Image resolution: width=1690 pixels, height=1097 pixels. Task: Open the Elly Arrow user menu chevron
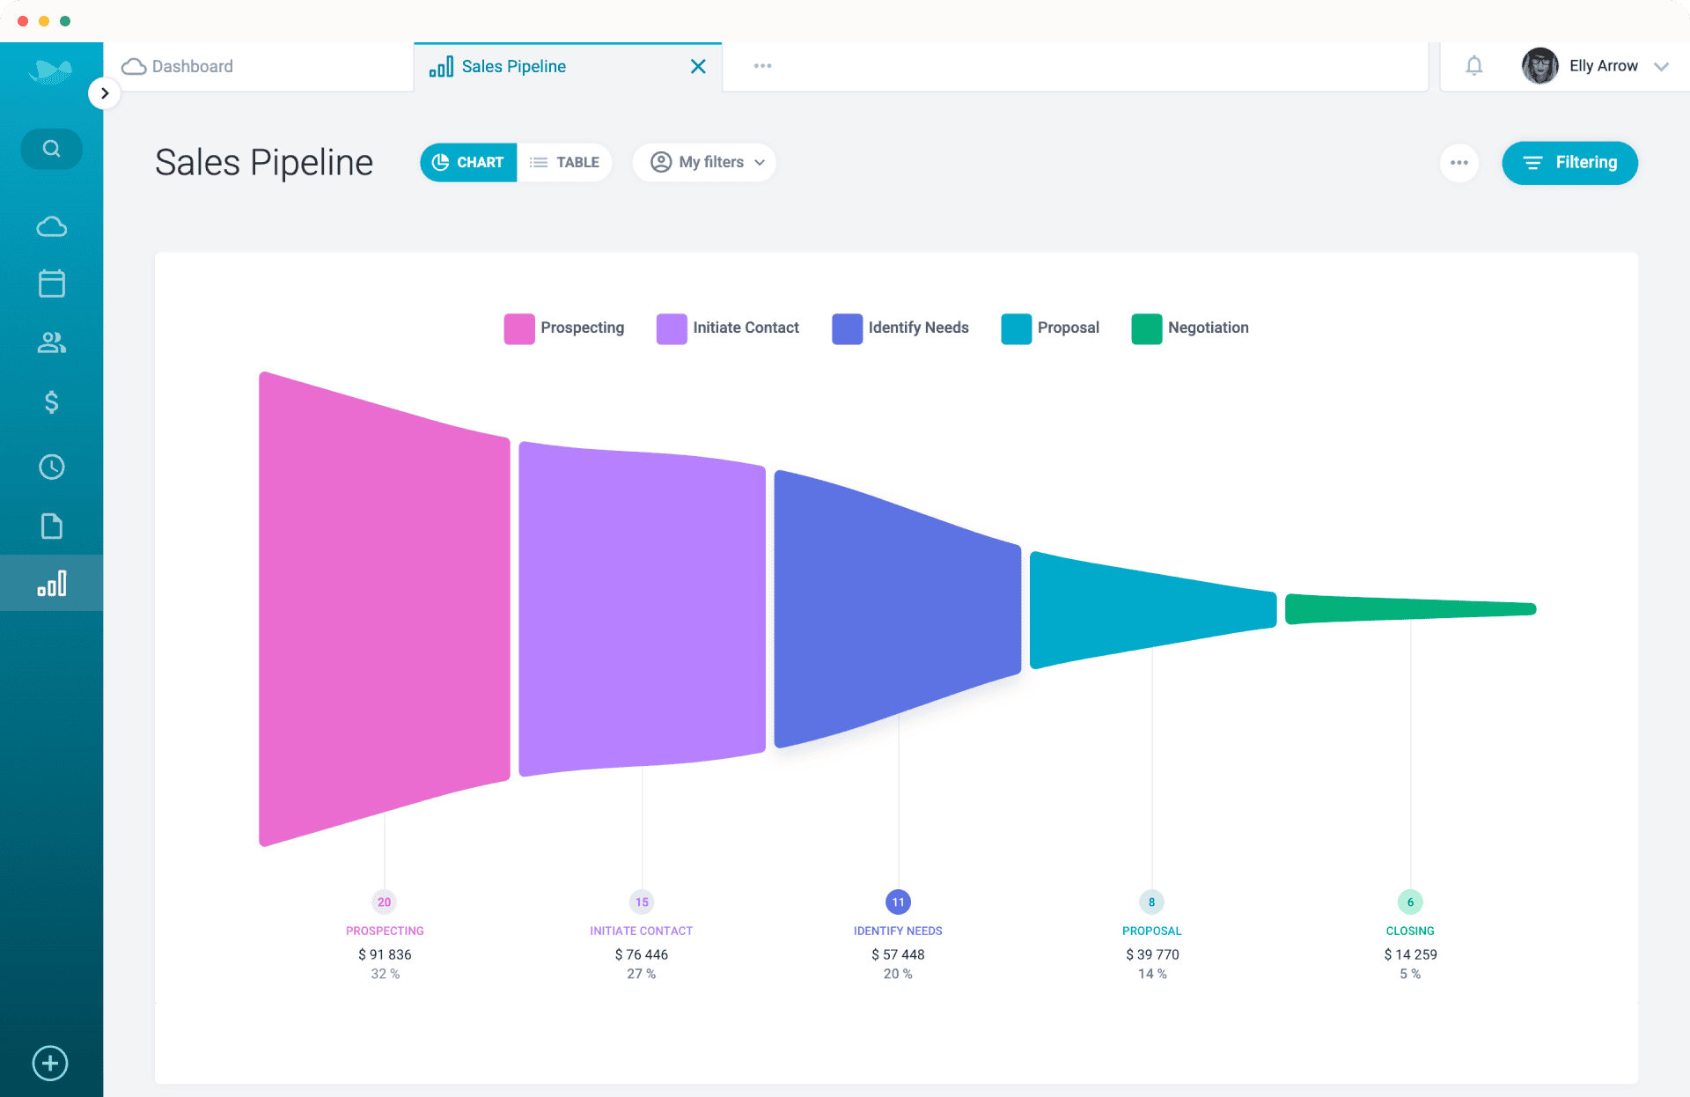(x=1662, y=66)
